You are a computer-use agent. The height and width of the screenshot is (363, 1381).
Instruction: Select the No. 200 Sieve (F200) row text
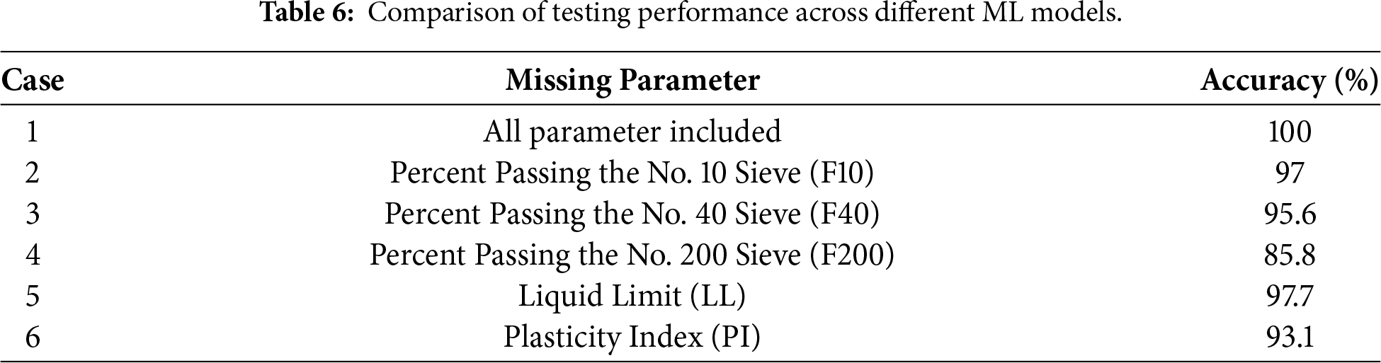click(x=632, y=255)
